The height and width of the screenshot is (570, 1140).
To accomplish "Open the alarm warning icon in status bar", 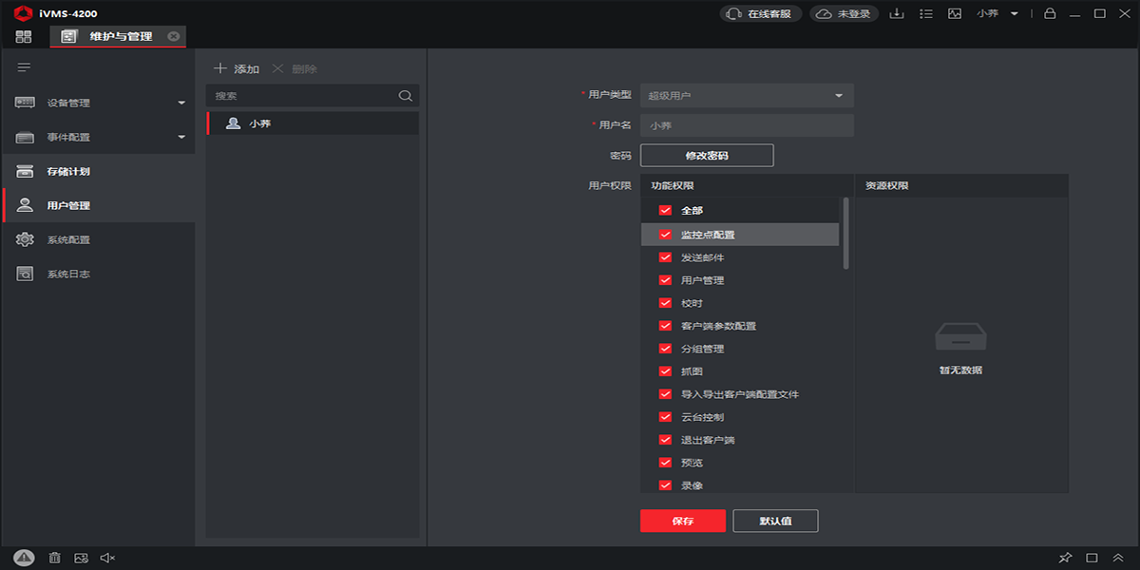I will point(25,558).
